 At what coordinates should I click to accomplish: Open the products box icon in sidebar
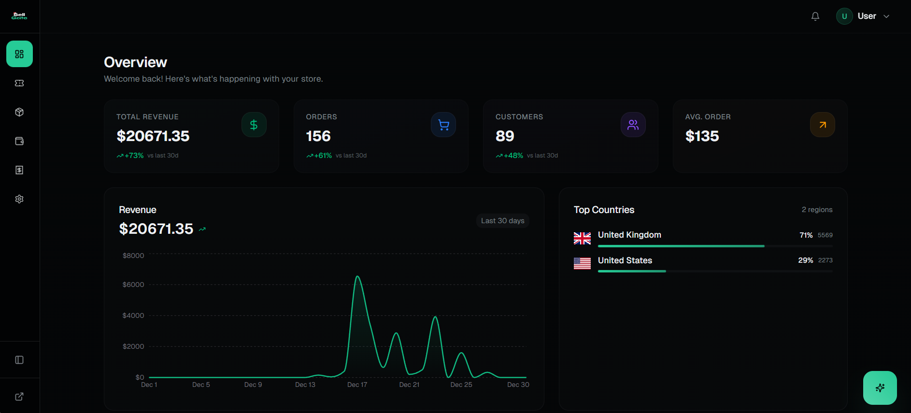pos(19,112)
